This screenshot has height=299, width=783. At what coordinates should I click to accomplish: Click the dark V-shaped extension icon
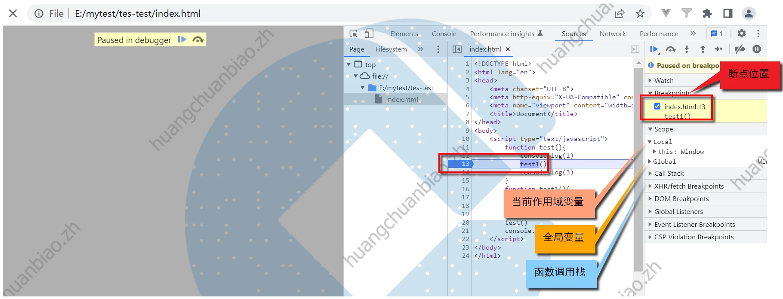tap(666, 13)
